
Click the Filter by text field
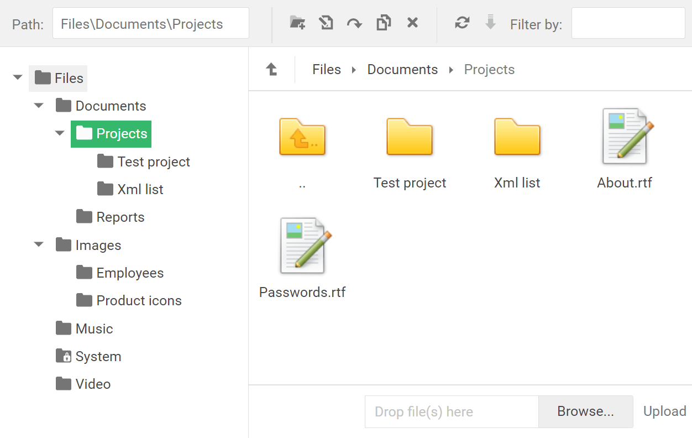628,23
